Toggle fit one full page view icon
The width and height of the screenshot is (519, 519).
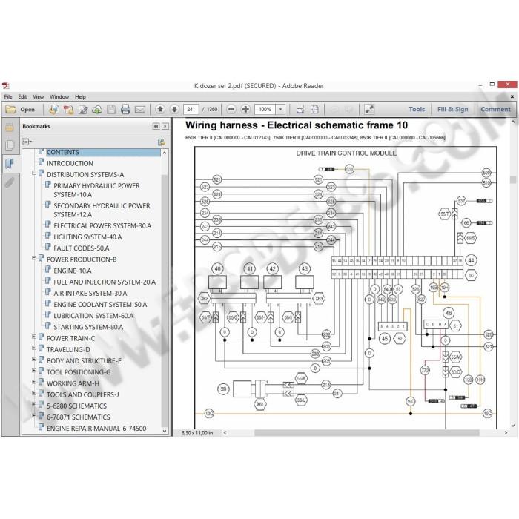[314, 109]
